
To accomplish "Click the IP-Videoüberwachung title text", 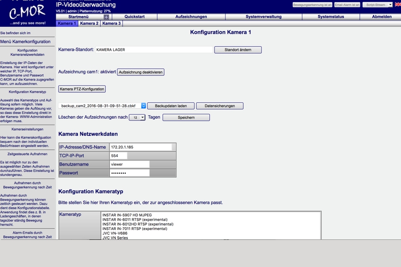I will (86, 4).
